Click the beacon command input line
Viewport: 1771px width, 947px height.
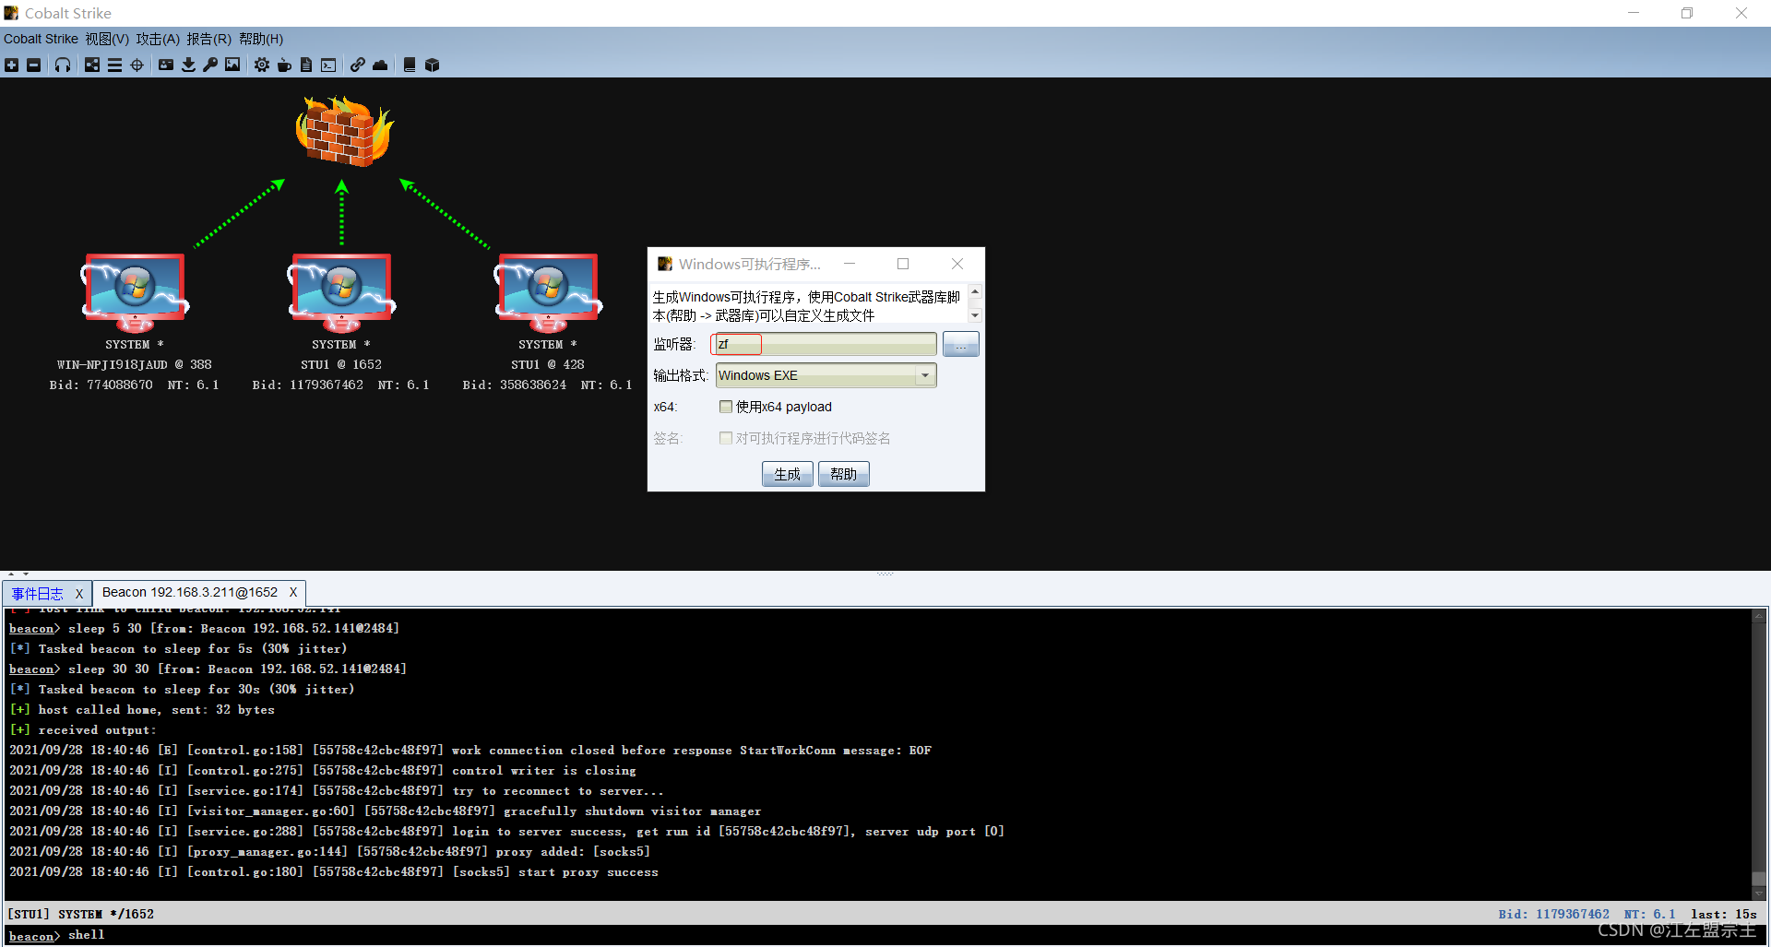click(x=885, y=935)
